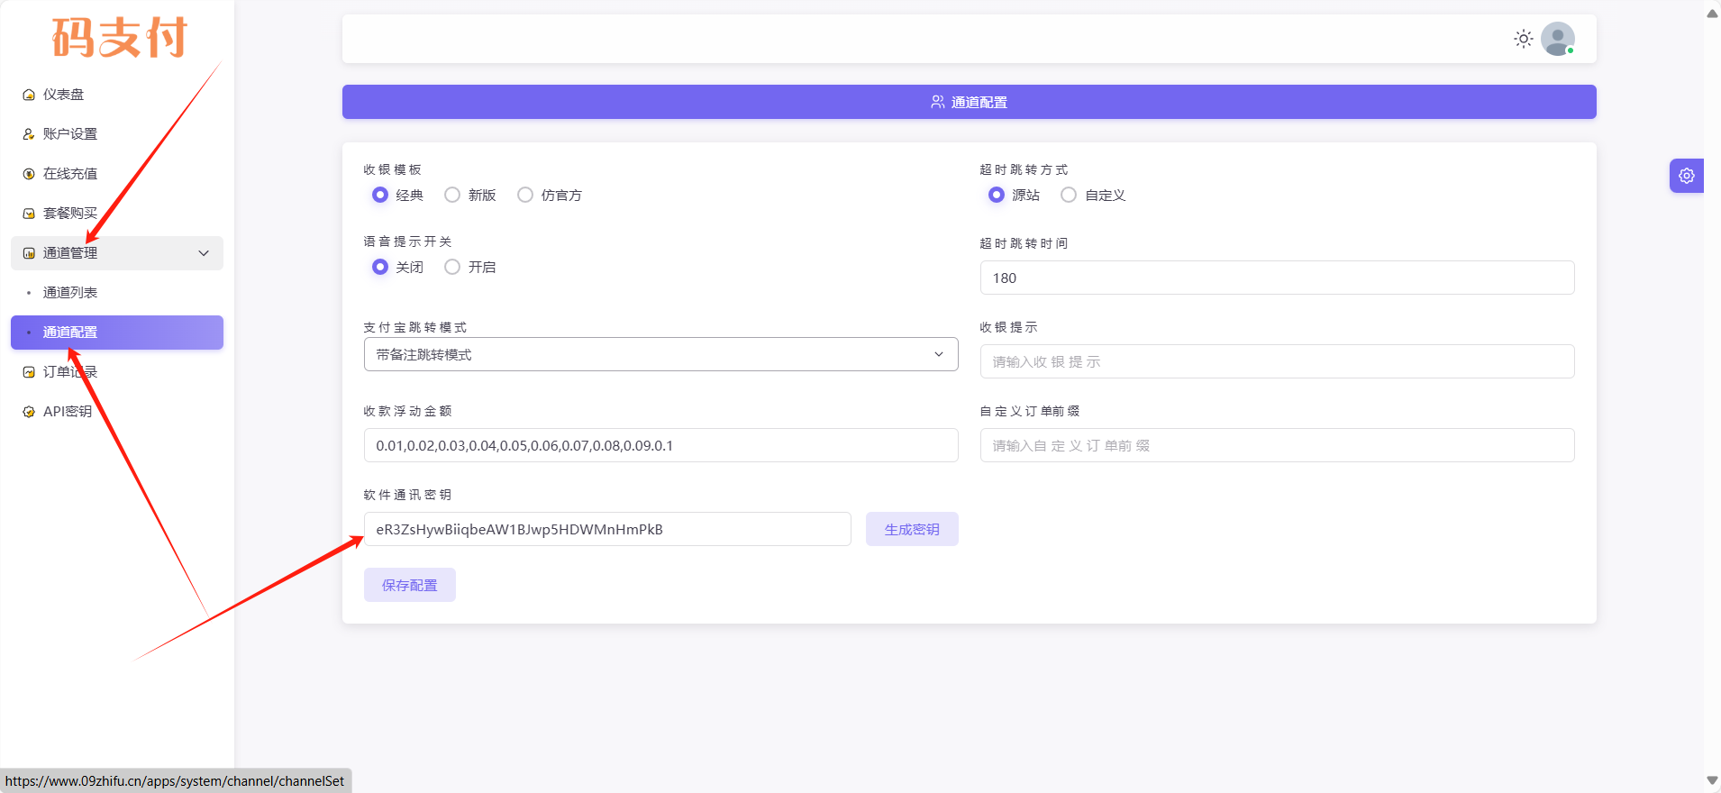Go to 在线充值 page

(x=117, y=174)
